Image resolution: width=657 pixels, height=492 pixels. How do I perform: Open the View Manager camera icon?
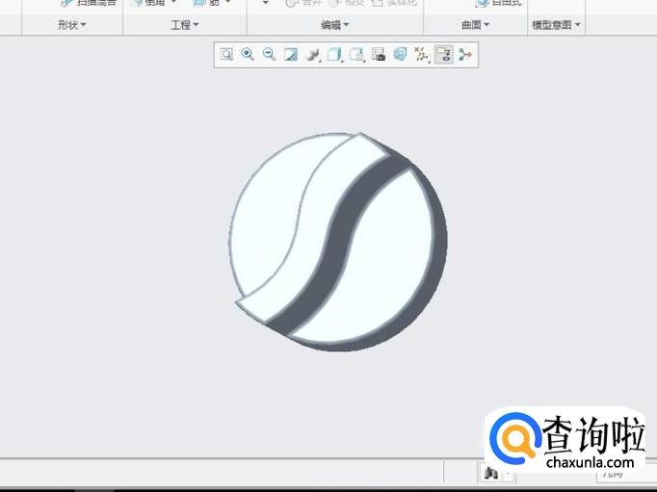(379, 55)
